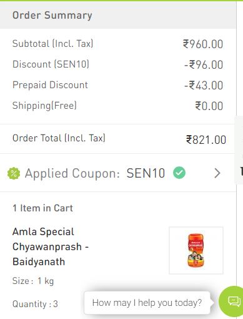This screenshot has height=319, width=243.
Task: Click the green percent coupon badge icon
Action: coord(14,173)
